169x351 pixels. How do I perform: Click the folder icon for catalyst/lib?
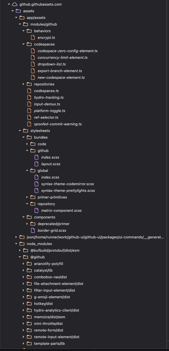tap(29, 271)
